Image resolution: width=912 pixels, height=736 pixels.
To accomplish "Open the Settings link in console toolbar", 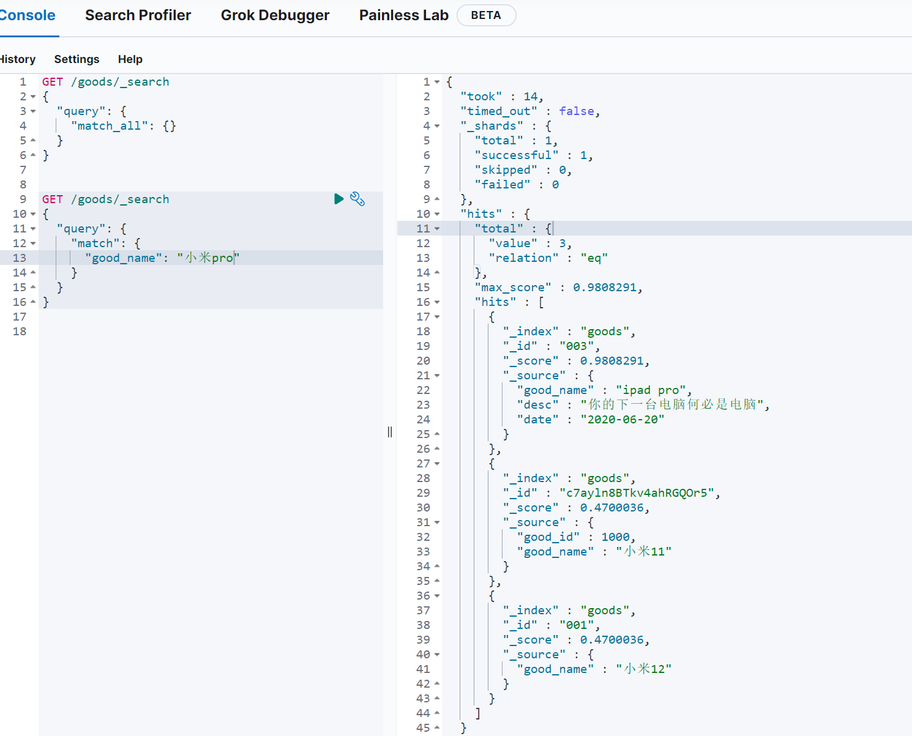I will pos(77,59).
